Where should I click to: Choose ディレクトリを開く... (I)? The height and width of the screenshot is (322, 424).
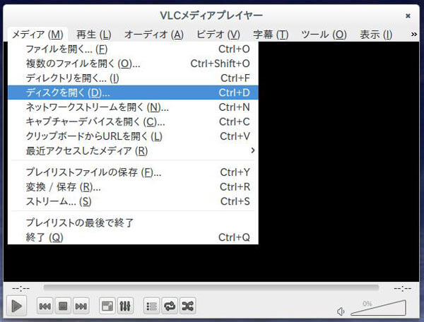click(133, 78)
